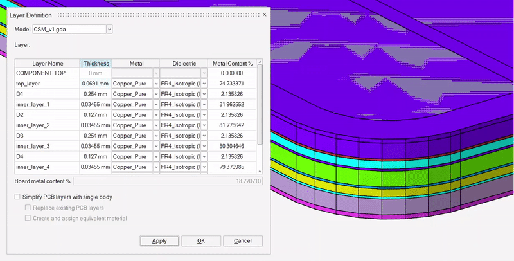
Task: Click the Layer Name column header
Action: (48, 64)
